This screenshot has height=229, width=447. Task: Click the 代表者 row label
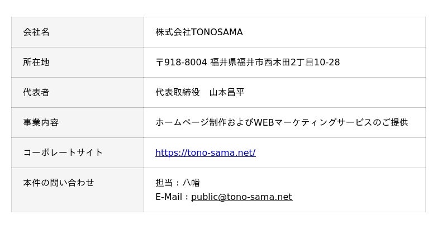36,92
